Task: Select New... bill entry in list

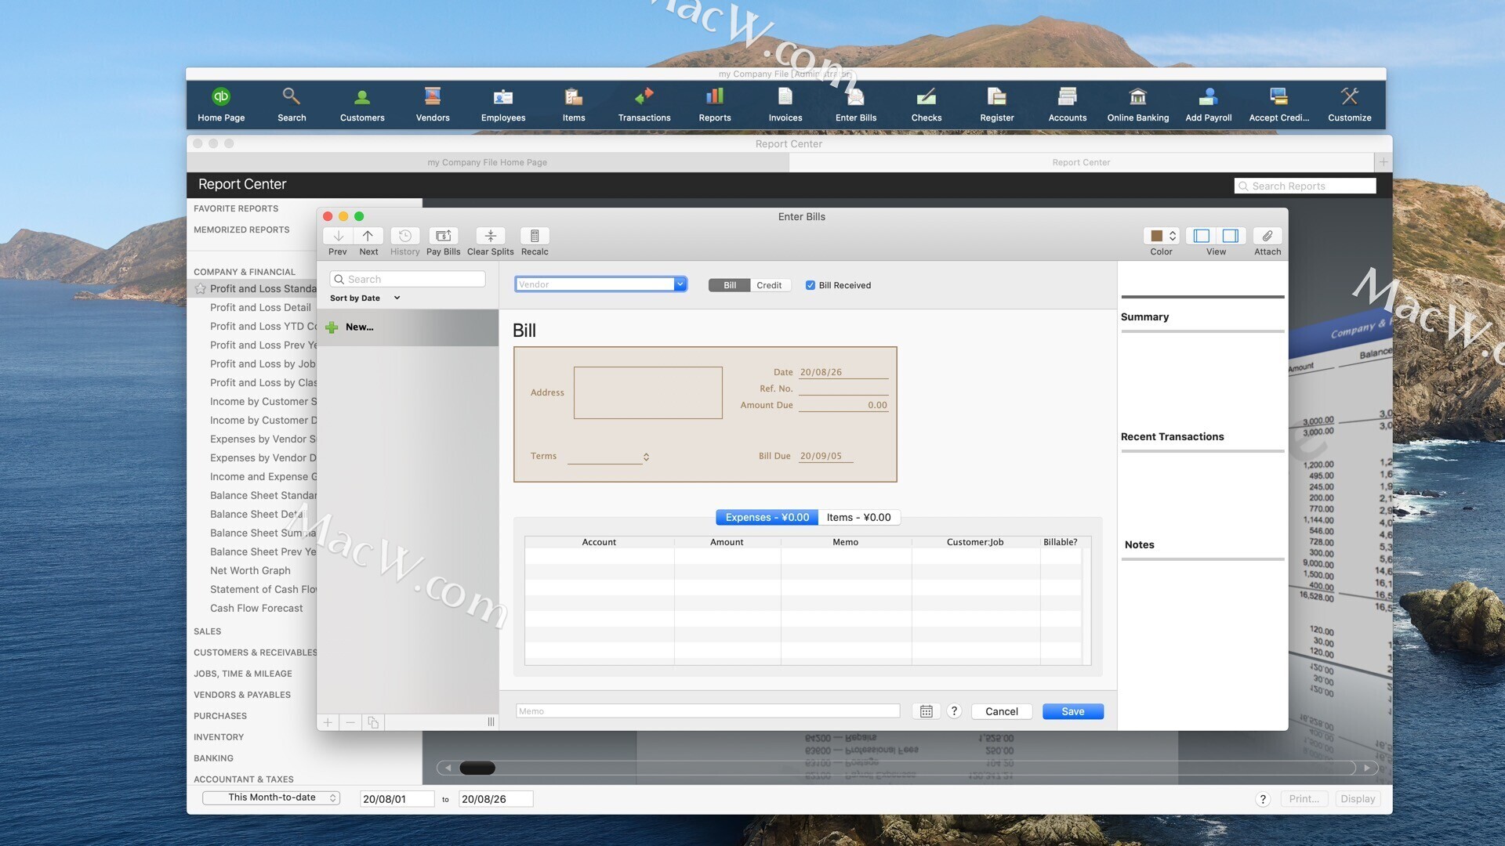Action: pyautogui.click(x=408, y=327)
